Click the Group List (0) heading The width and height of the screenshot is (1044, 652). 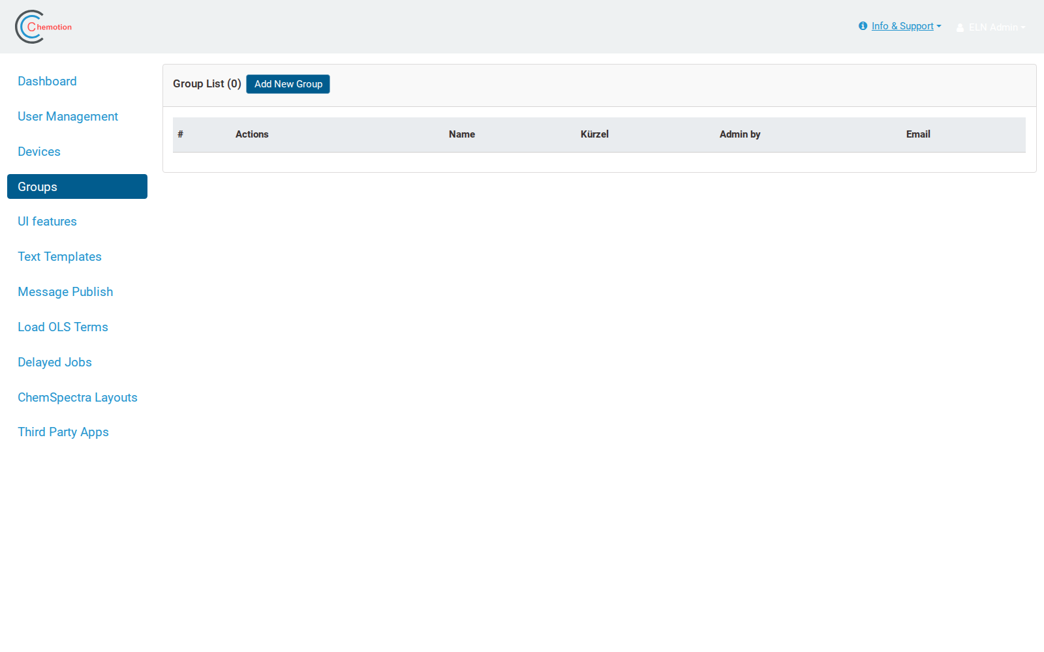(x=207, y=83)
